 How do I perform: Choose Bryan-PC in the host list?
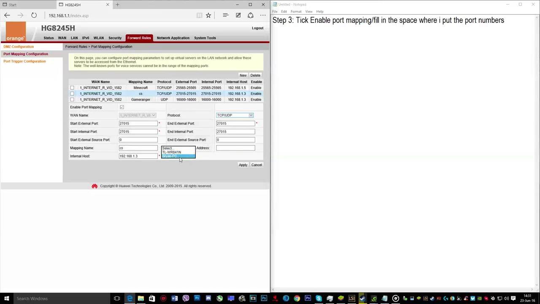(178, 156)
